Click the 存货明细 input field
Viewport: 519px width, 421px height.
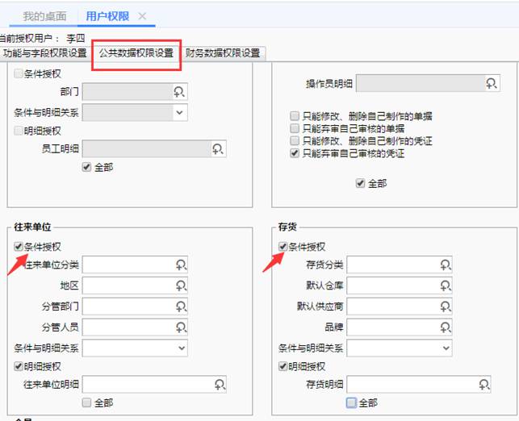click(411, 384)
